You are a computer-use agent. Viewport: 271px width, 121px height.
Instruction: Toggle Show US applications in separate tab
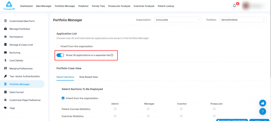click(60, 55)
